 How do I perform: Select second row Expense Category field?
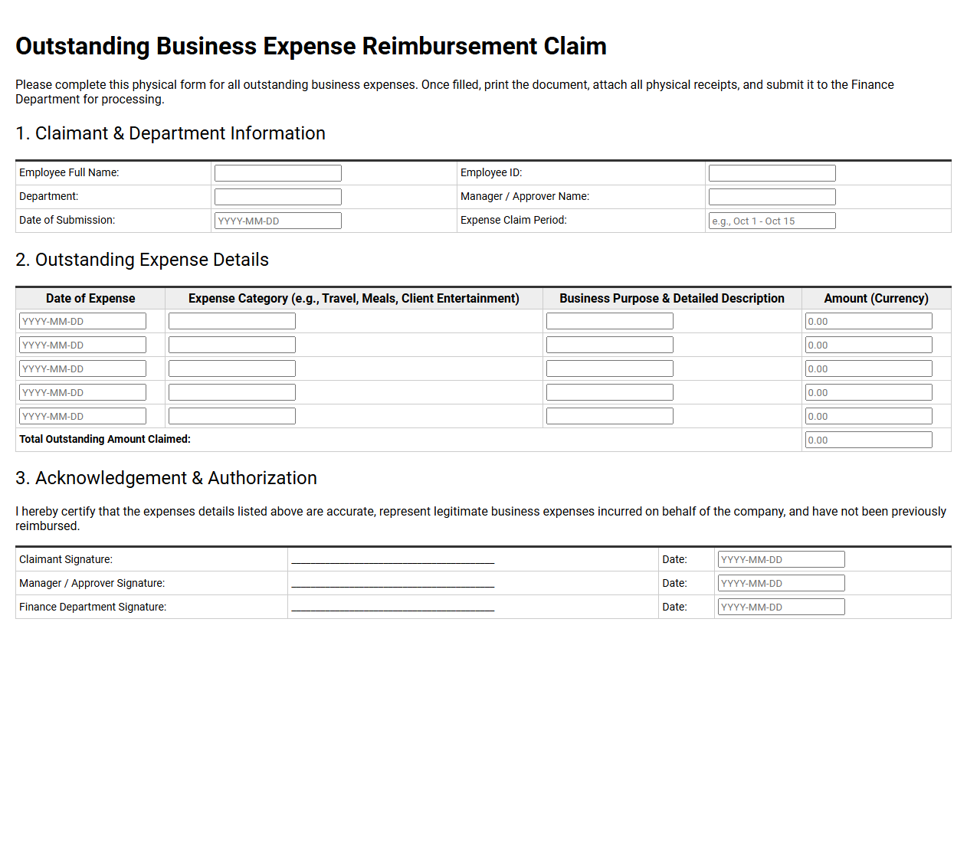coord(232,345)
